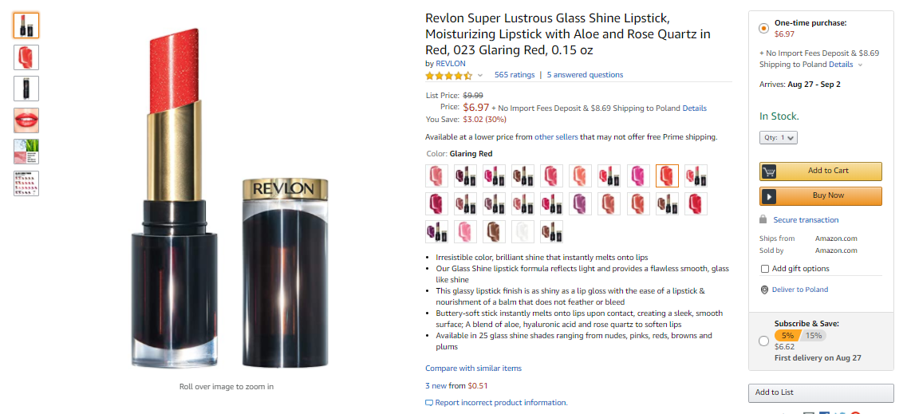Open the Qty quantity dropdown

tap(778, 138)
